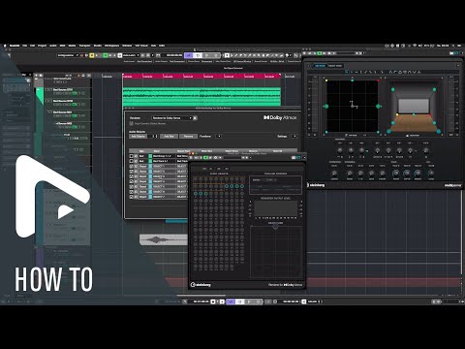Image resolution: width=465 pixels, height=349 pixels.
Task: Click the speaker icon in the OBJECT 2 row
Action: pyautogui.click(x=136, y=172)
